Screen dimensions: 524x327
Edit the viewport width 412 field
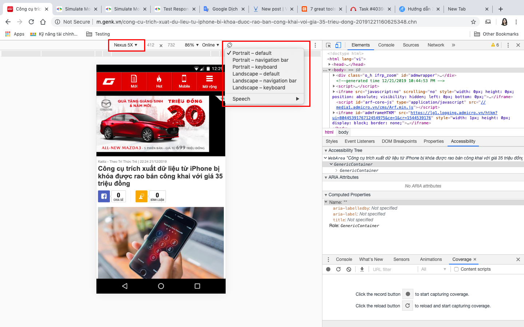pyautogui.click(x=151, y=45)
